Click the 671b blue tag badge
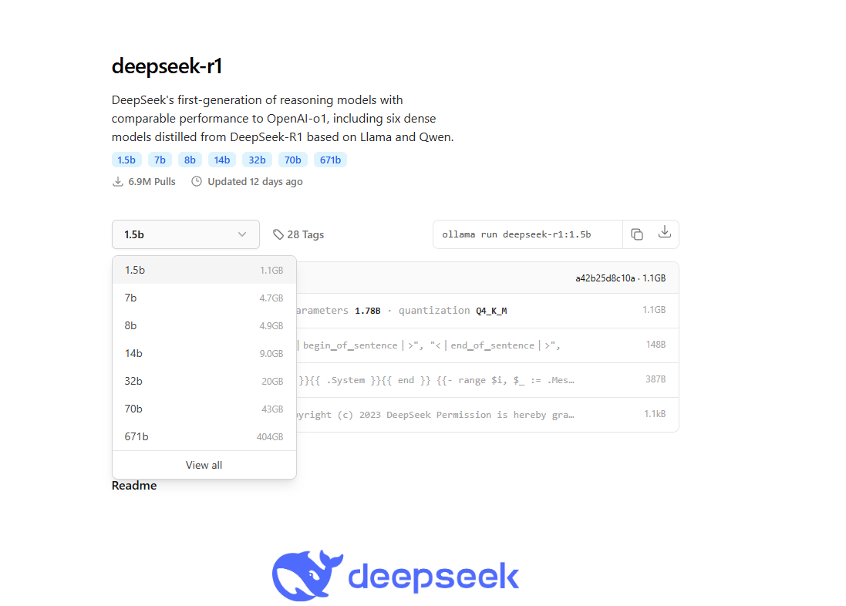846x606 pixels. pyautogui.click(x=330, y=160)
